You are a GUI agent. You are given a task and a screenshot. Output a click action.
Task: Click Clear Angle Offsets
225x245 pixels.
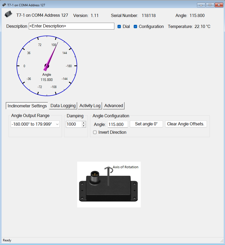tap(186, 124)
